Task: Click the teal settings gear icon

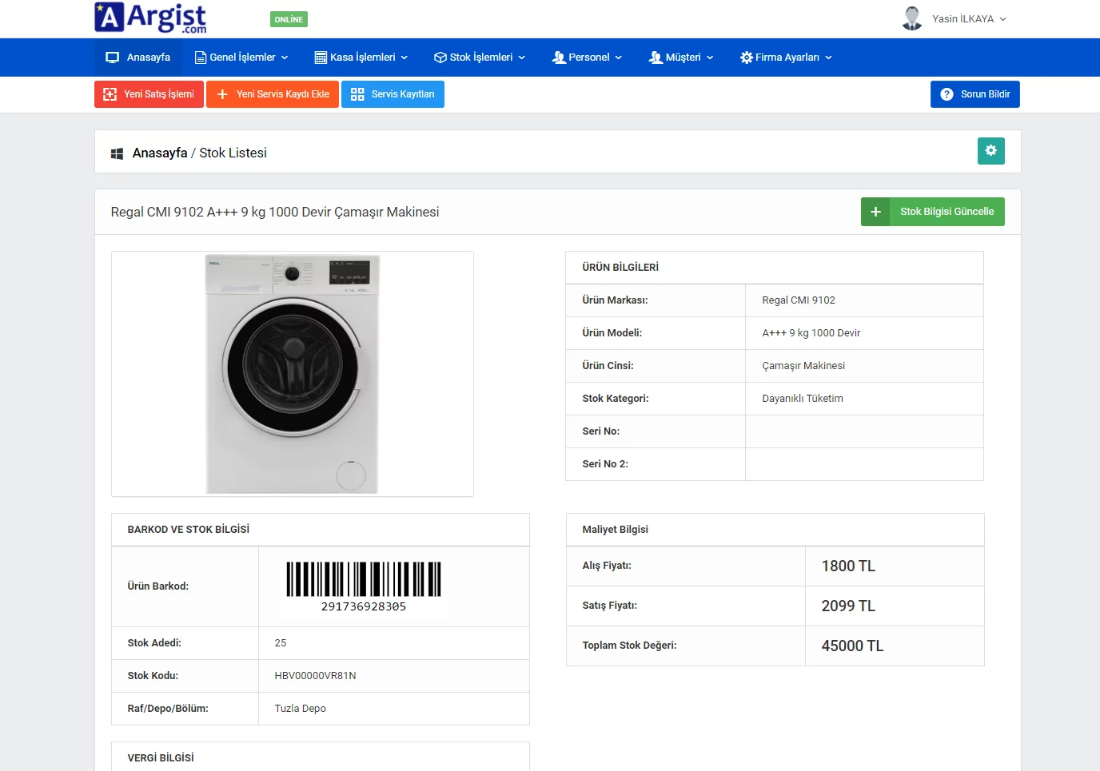Action: coord(990,151)
